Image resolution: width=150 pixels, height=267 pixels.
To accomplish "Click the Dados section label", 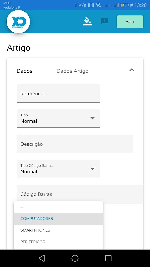I will coord(24,71).
